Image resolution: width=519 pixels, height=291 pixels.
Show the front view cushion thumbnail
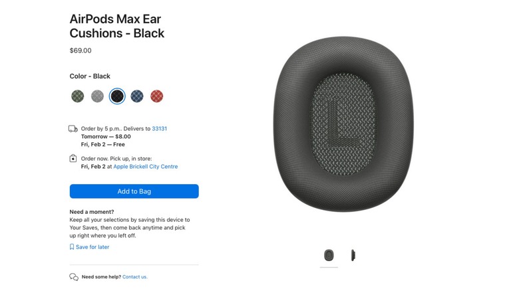329,255
